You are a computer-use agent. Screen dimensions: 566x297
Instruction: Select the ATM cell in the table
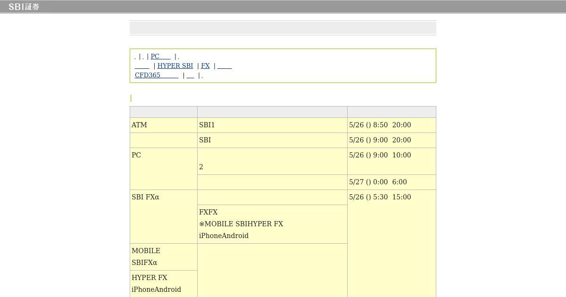pos(164,125)
